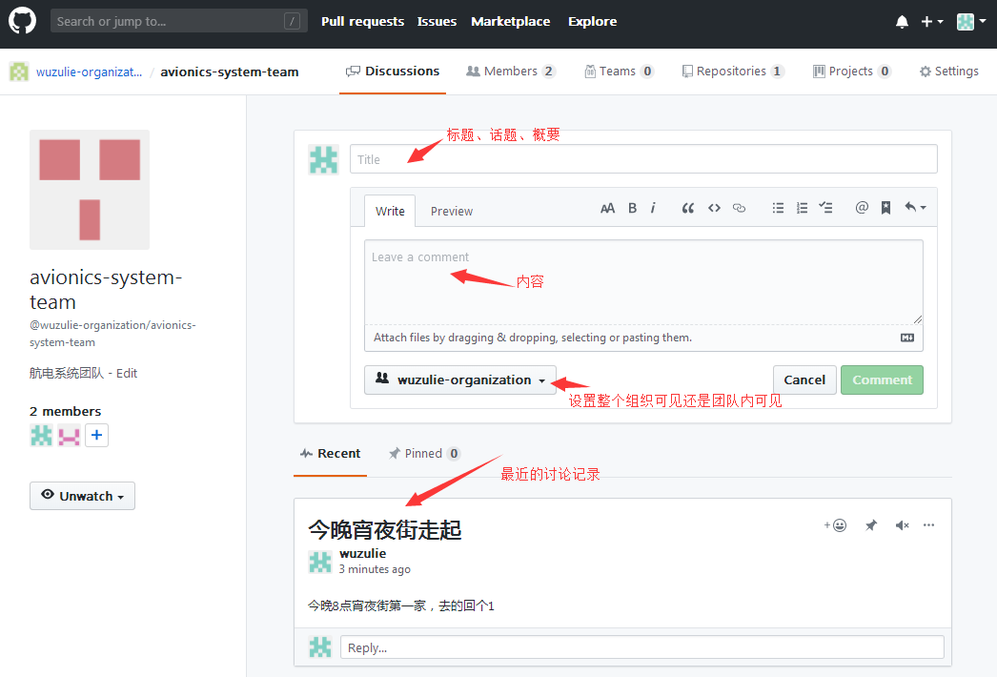This screenshot has width=997, height=677.
Task: Reference an issue with bookmark icon
Action: 885,208
